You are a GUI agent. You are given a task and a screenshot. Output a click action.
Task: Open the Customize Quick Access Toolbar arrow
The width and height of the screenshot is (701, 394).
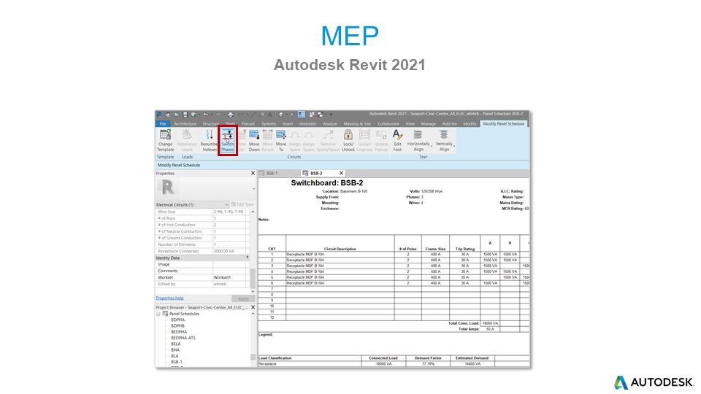331,115
